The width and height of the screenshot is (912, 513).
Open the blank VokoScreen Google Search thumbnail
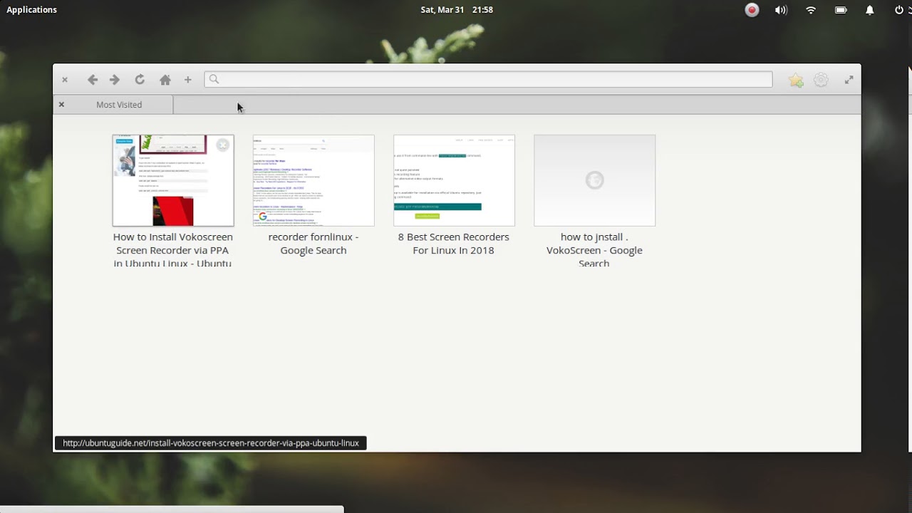(x=594, y=180)
